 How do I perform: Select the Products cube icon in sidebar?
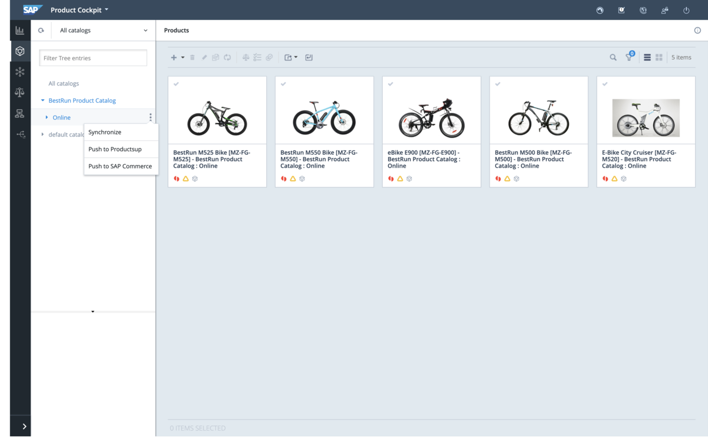click(19, 51)
